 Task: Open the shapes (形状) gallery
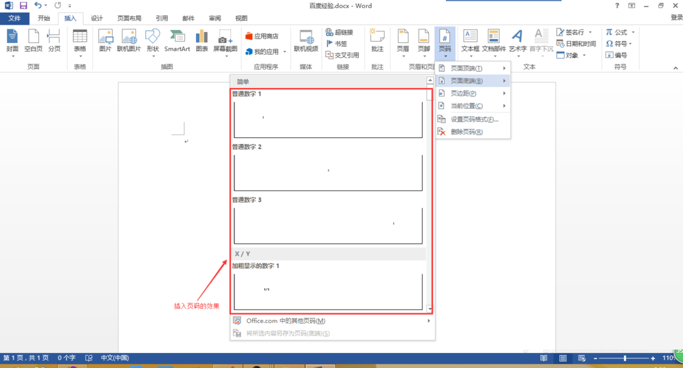click(x=153, y=42)
